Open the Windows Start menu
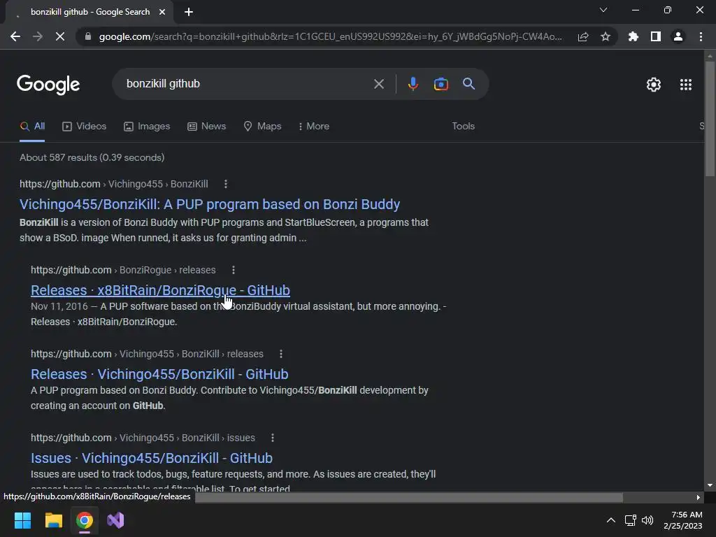This screenshot has height=537, width=716. [x=22, y=520]
